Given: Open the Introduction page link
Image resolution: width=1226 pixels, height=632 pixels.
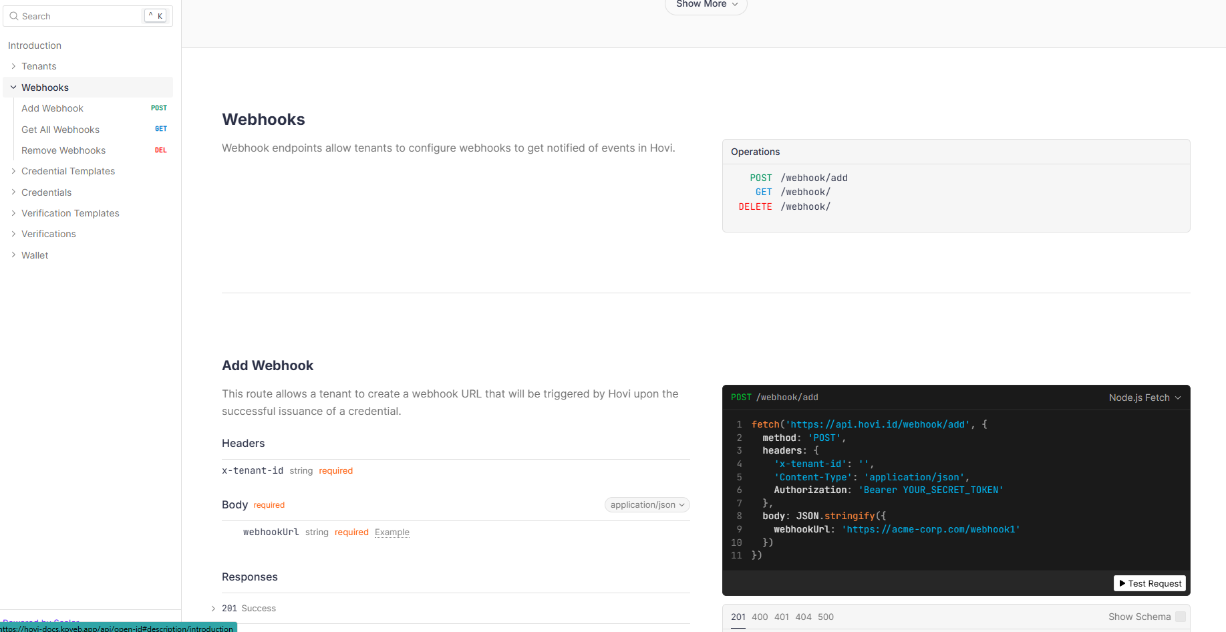Looking at the screenshot, I should tap(35, 45).
